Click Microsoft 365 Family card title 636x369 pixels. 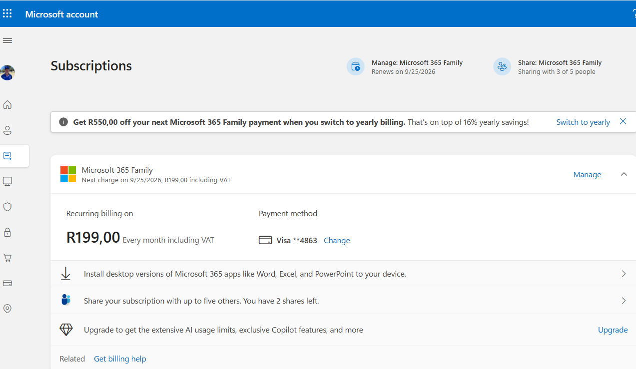pyautogui.click(x=117, y=170)
